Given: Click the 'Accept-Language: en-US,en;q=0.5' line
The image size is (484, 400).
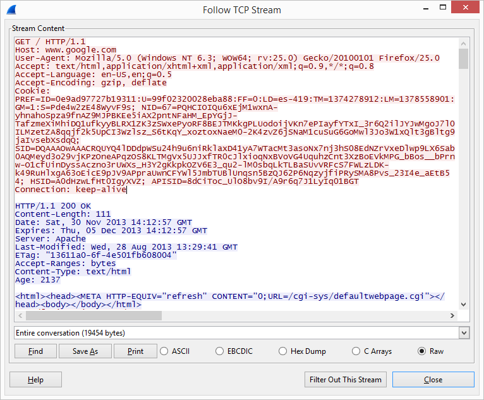Looking at the screenshot, I should tap(94, 75).
